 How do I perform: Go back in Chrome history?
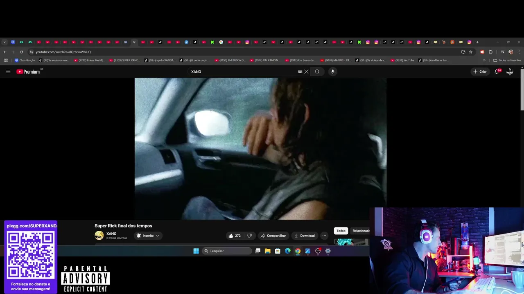5,52
